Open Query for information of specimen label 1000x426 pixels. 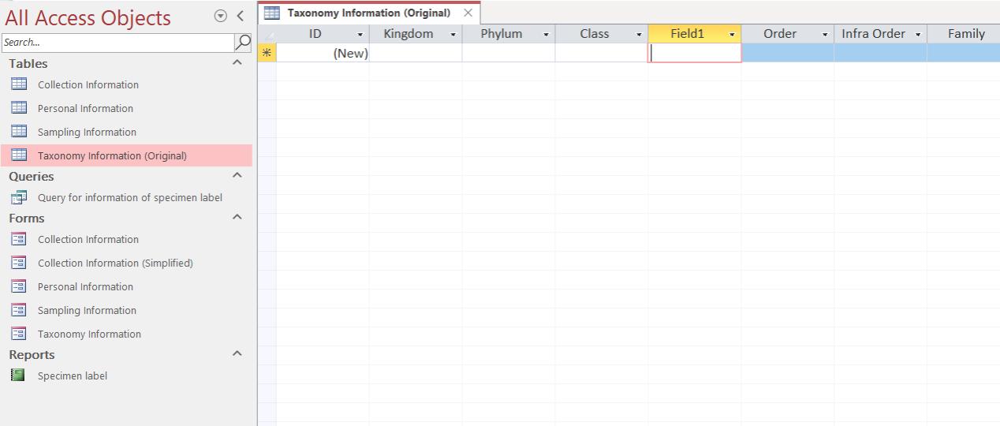[x=130, y=197]
